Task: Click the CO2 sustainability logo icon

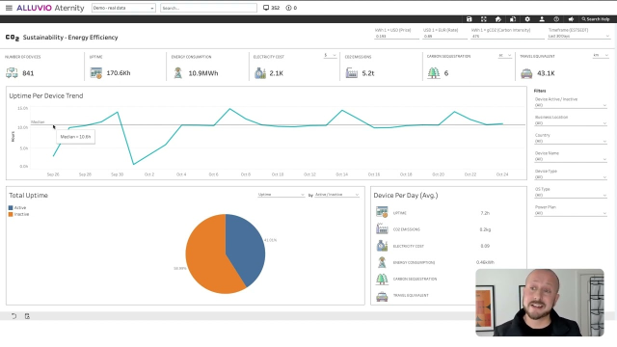Action: pyautogui.click(x=13, y=38)
